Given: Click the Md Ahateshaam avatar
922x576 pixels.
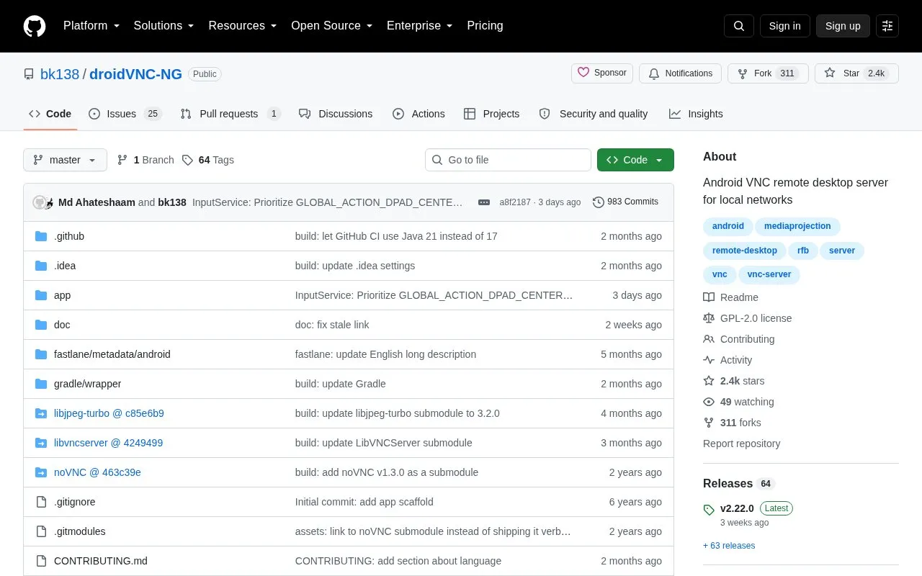Looking at the screenshot, I should tap(40, 202).
